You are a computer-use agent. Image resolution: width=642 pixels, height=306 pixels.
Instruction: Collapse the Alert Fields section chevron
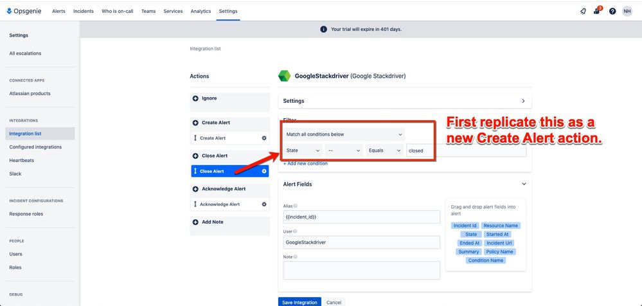[524, 184]
